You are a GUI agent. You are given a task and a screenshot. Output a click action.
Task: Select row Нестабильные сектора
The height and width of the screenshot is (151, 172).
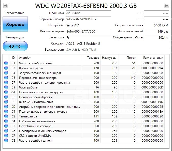tap(84, 126)
